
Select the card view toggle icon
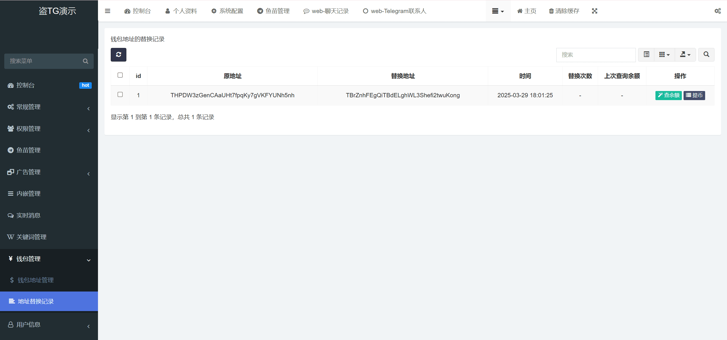click(x=646, y=54)
